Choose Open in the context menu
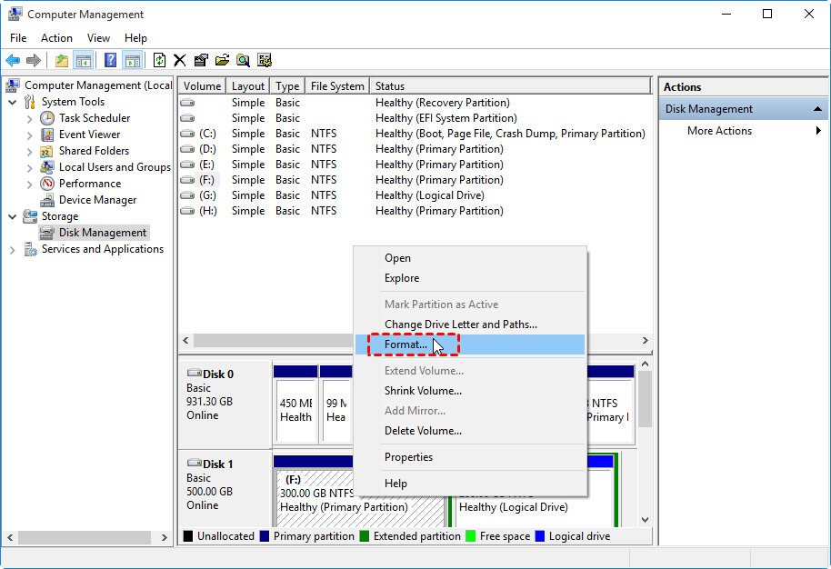831x569 pixels. tap(469, 258)
